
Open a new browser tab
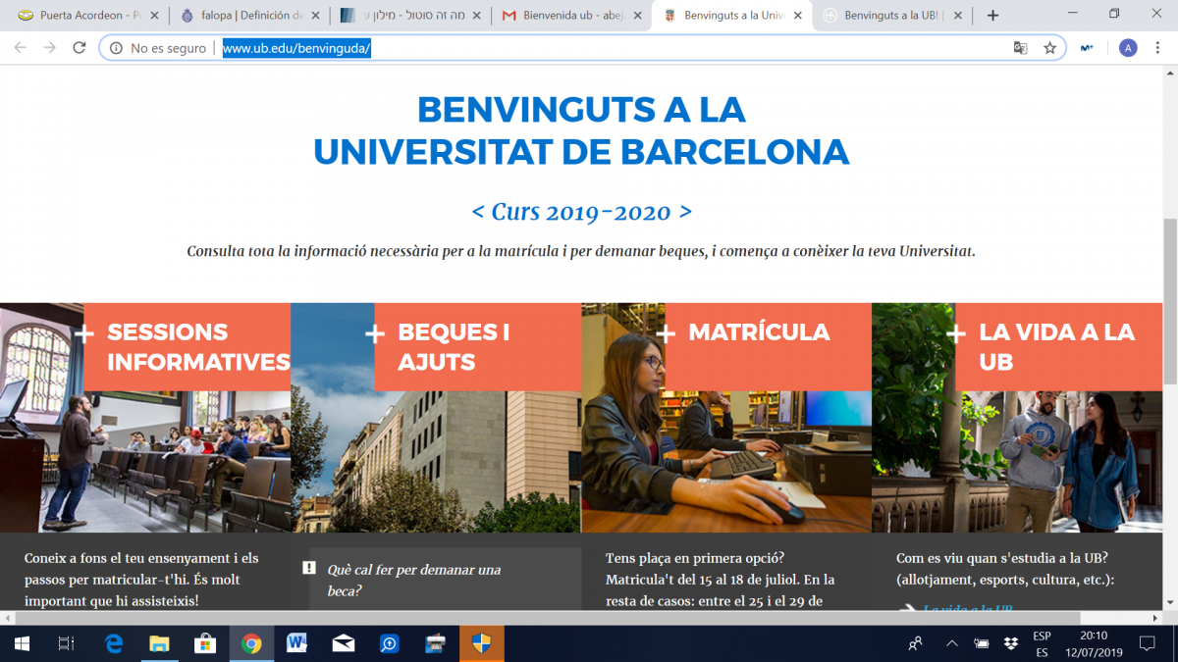[992, 15]
